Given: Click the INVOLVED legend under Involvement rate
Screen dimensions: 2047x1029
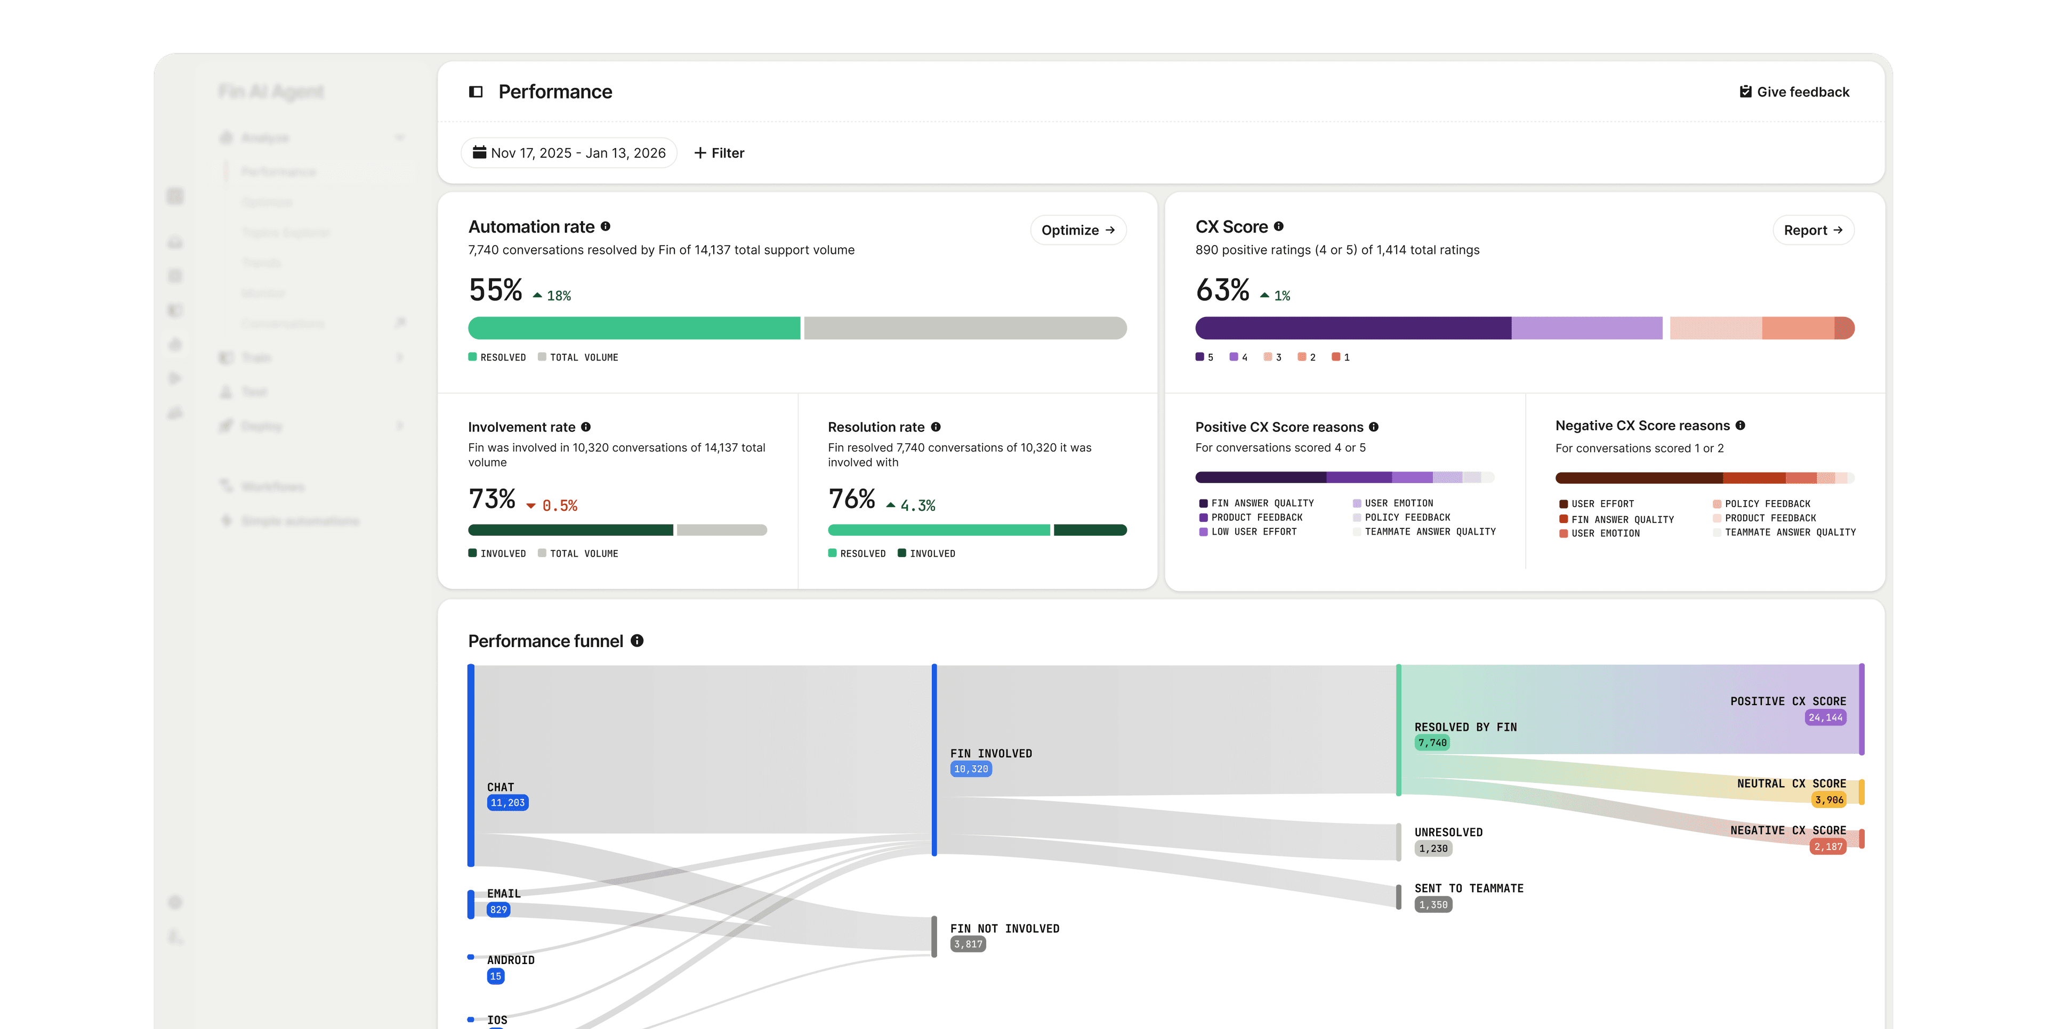Looking at the screenshot, I should (x=497, y=553).
